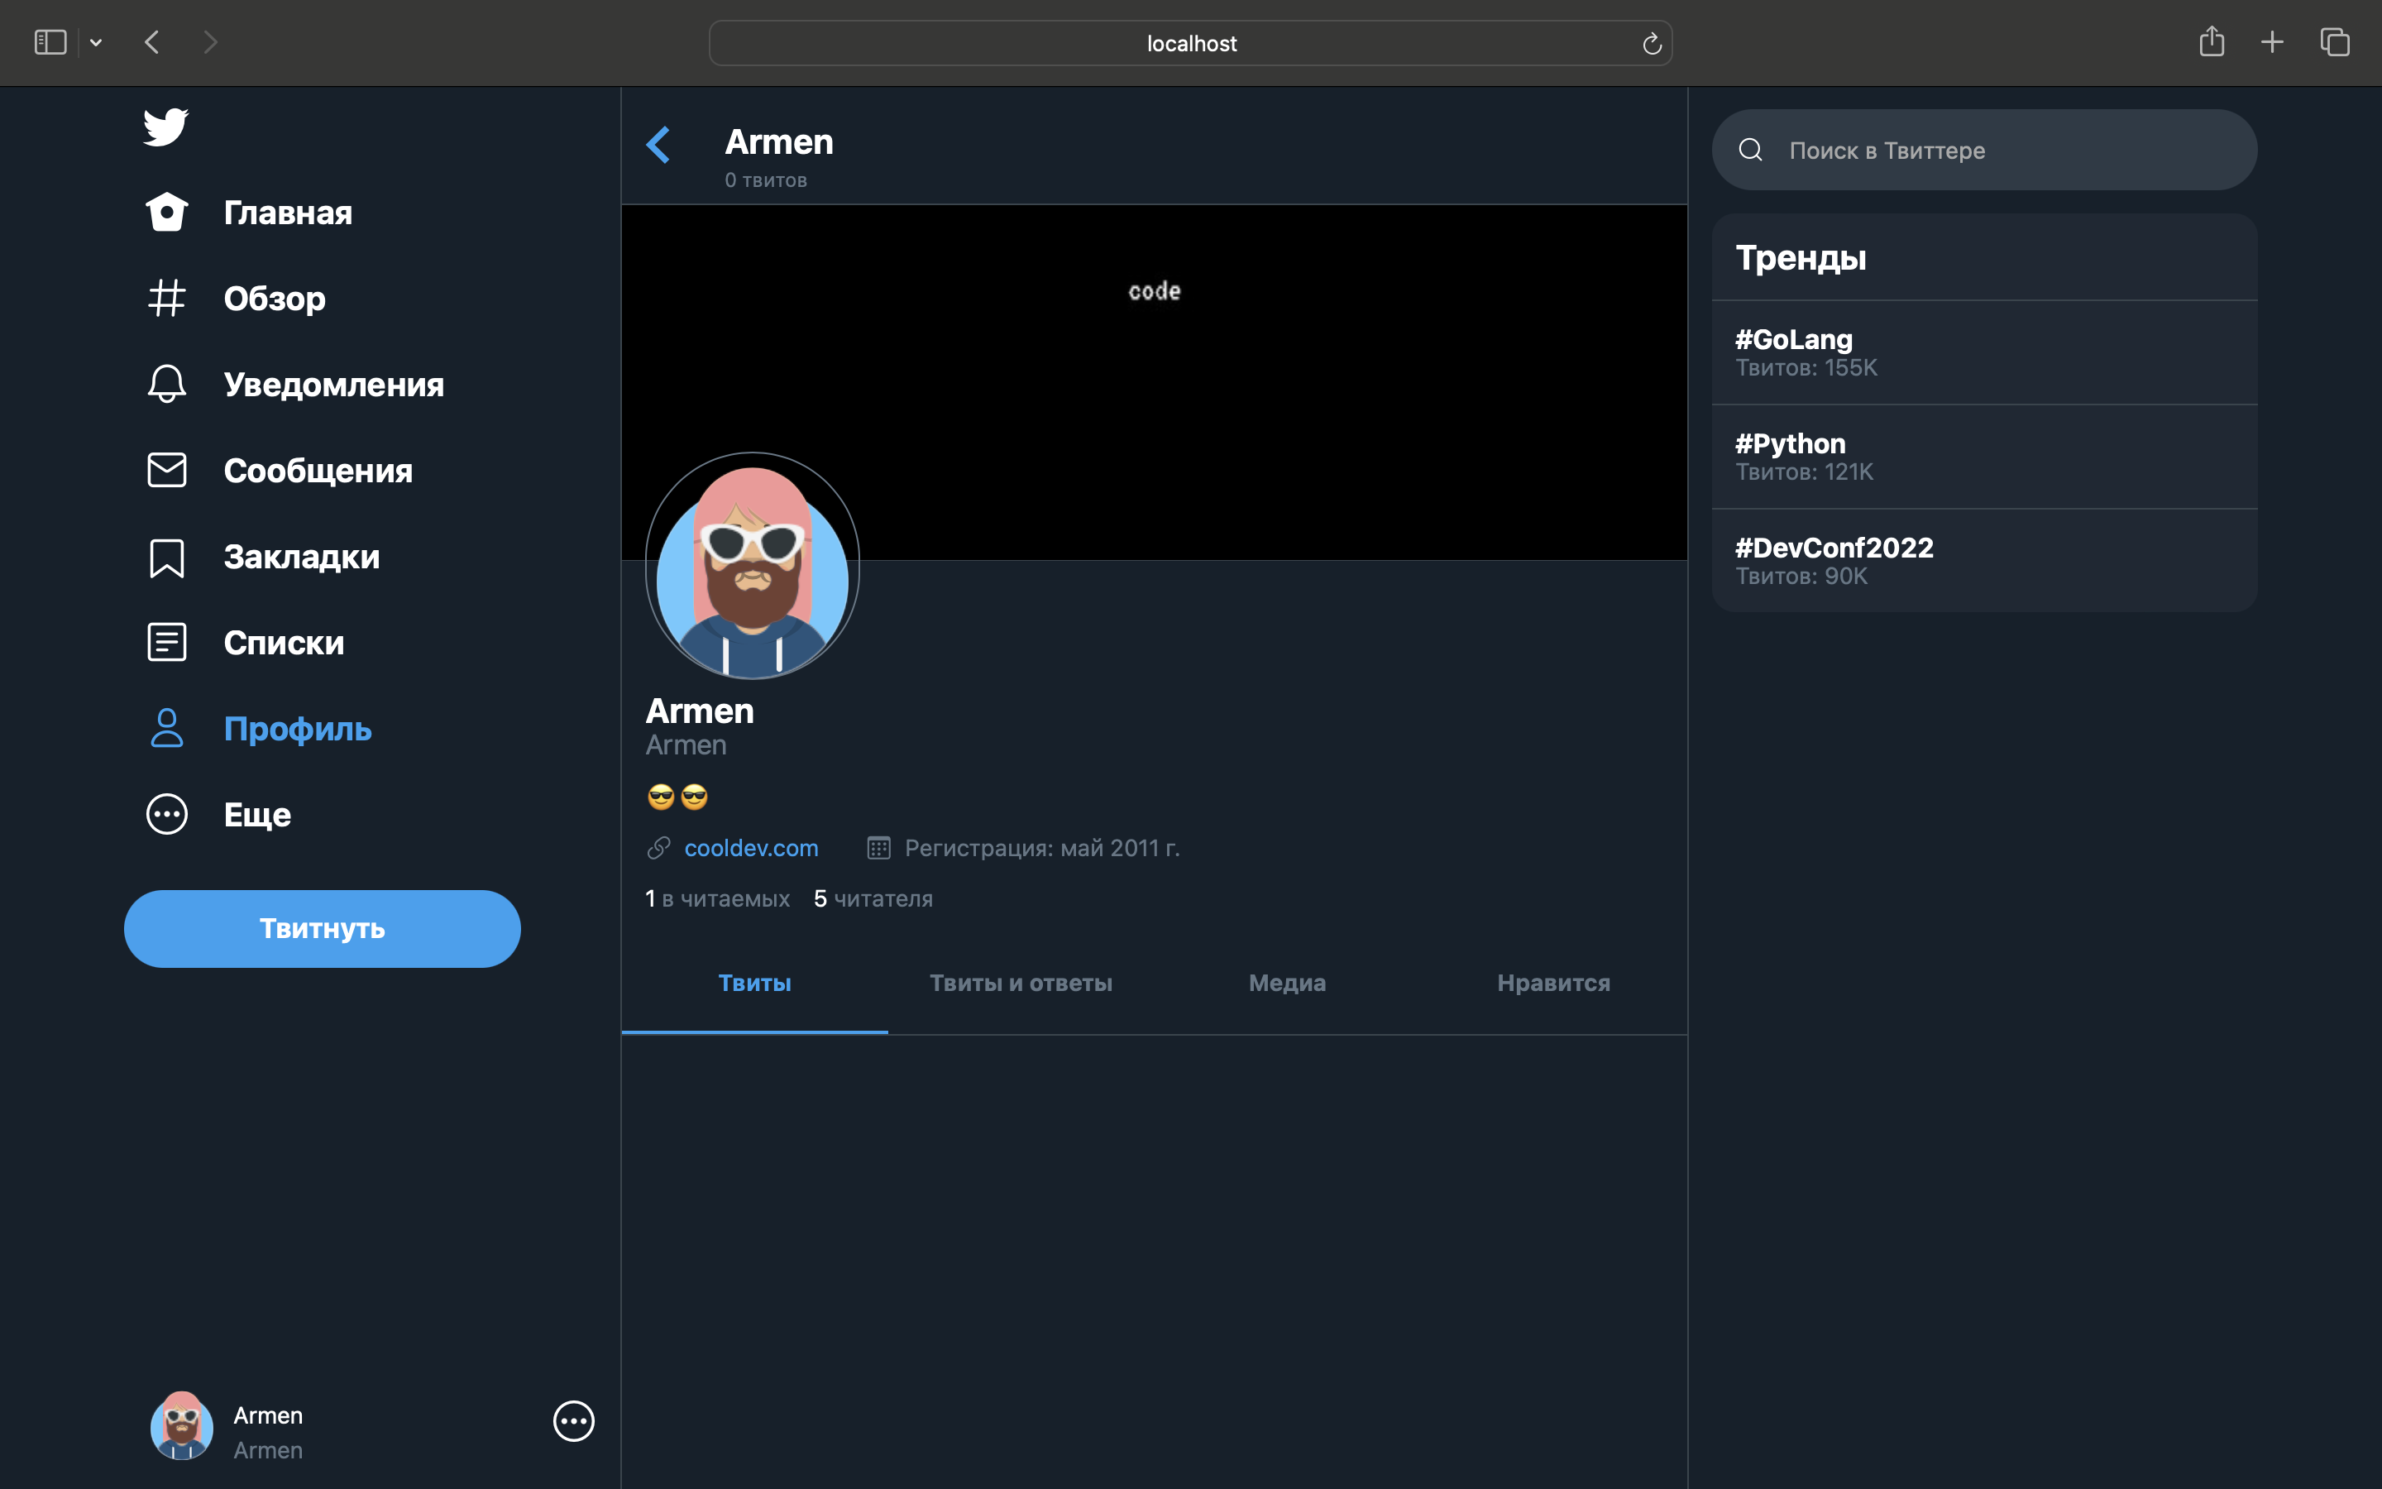2382x1489 pixels.
Task: Open the Safari share menu
Action: coord(2212,41)
